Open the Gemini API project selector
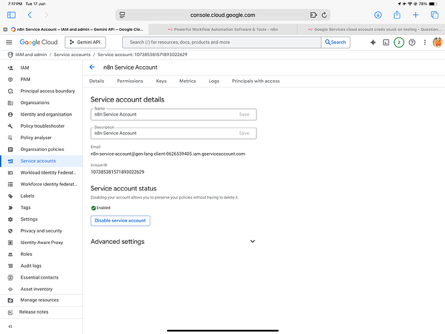Viewport: 445px width, 334px height. (85, 42)
